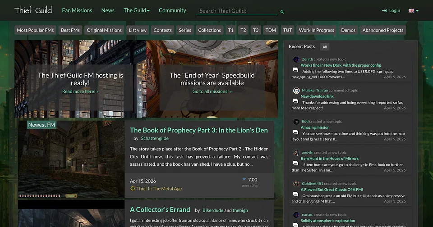Filter missions by T3
Viewport: 433px width, 227px height.
click(256, 30)
